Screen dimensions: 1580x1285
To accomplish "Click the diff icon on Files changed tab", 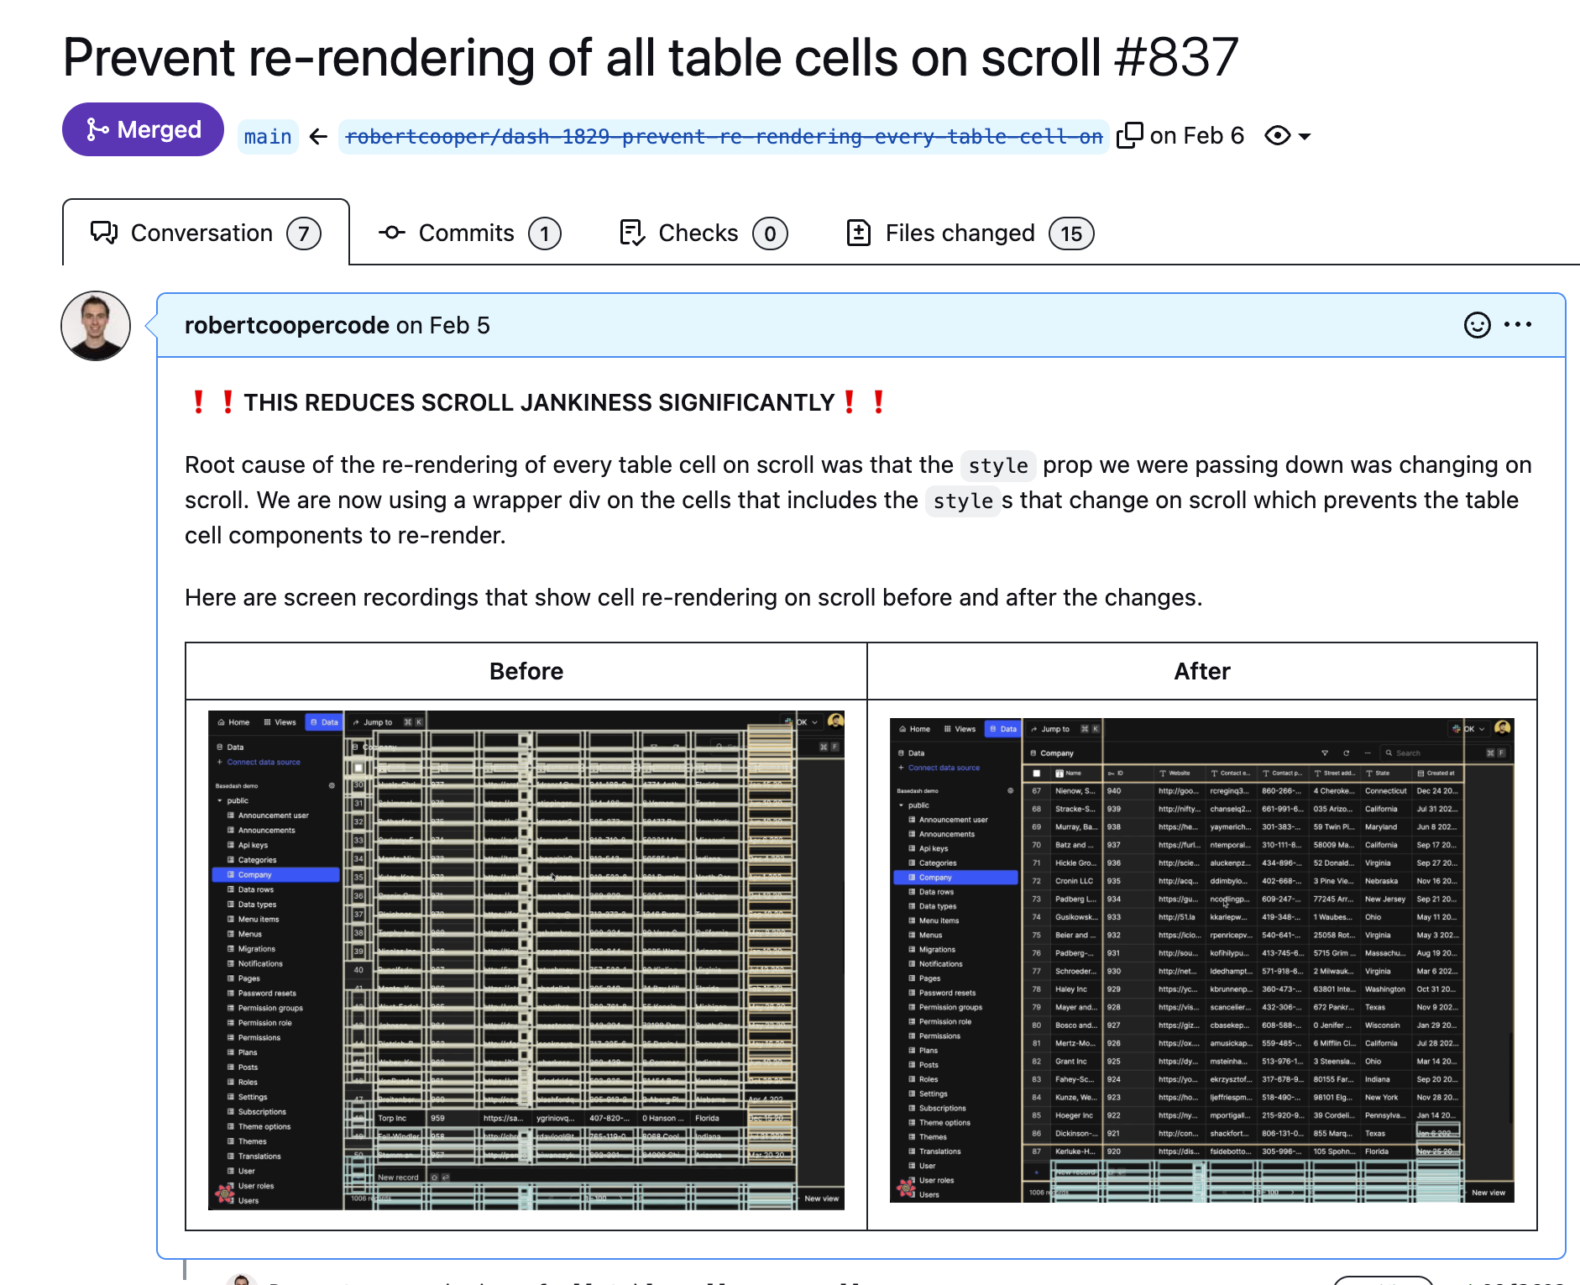I will pyautogui.click(x=860, y=233).
